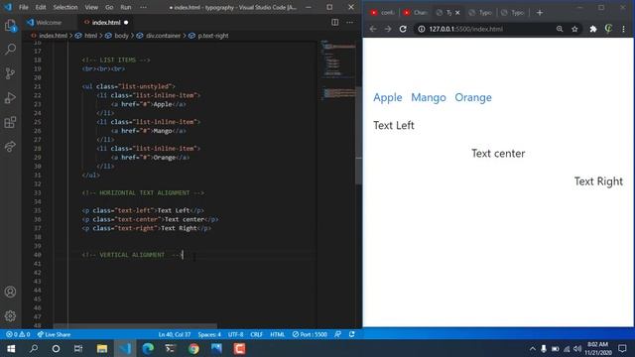Open the Live Share view in activity bar
This screenshot has height=357, width=635.
tap(10, 146)
